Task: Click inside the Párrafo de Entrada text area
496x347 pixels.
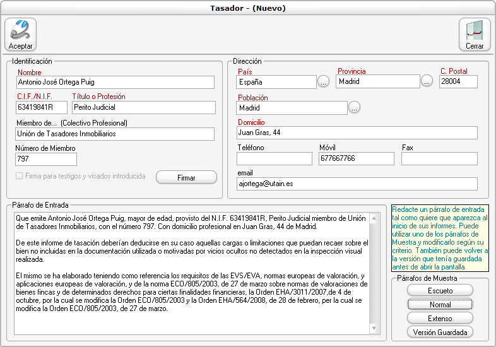Action: point(189,271)
